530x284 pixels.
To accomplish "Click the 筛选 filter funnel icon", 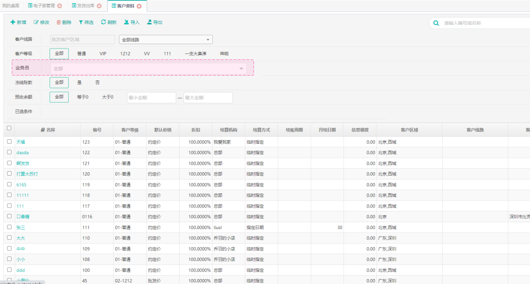I will 81,23.
